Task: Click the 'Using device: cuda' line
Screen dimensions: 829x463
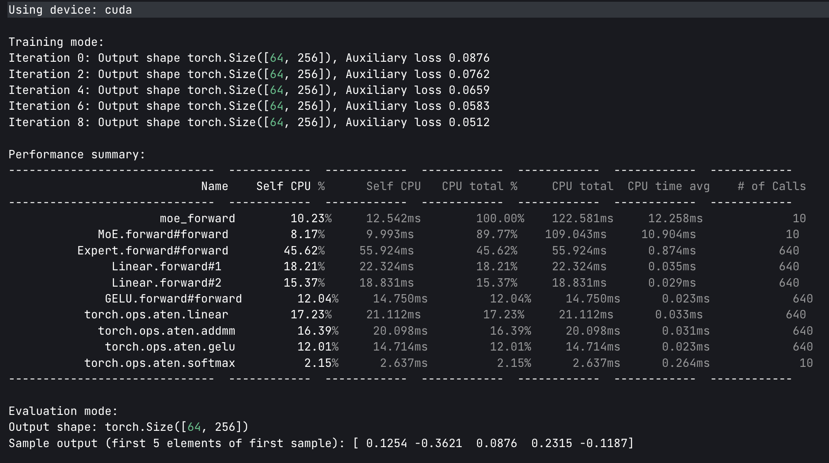Action: (70, 10)
